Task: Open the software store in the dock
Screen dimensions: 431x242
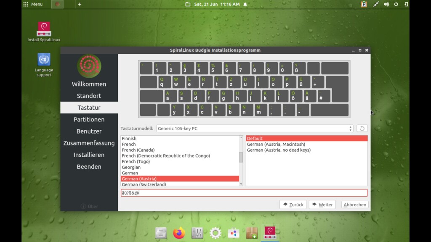Action: (x=234, y=233)
